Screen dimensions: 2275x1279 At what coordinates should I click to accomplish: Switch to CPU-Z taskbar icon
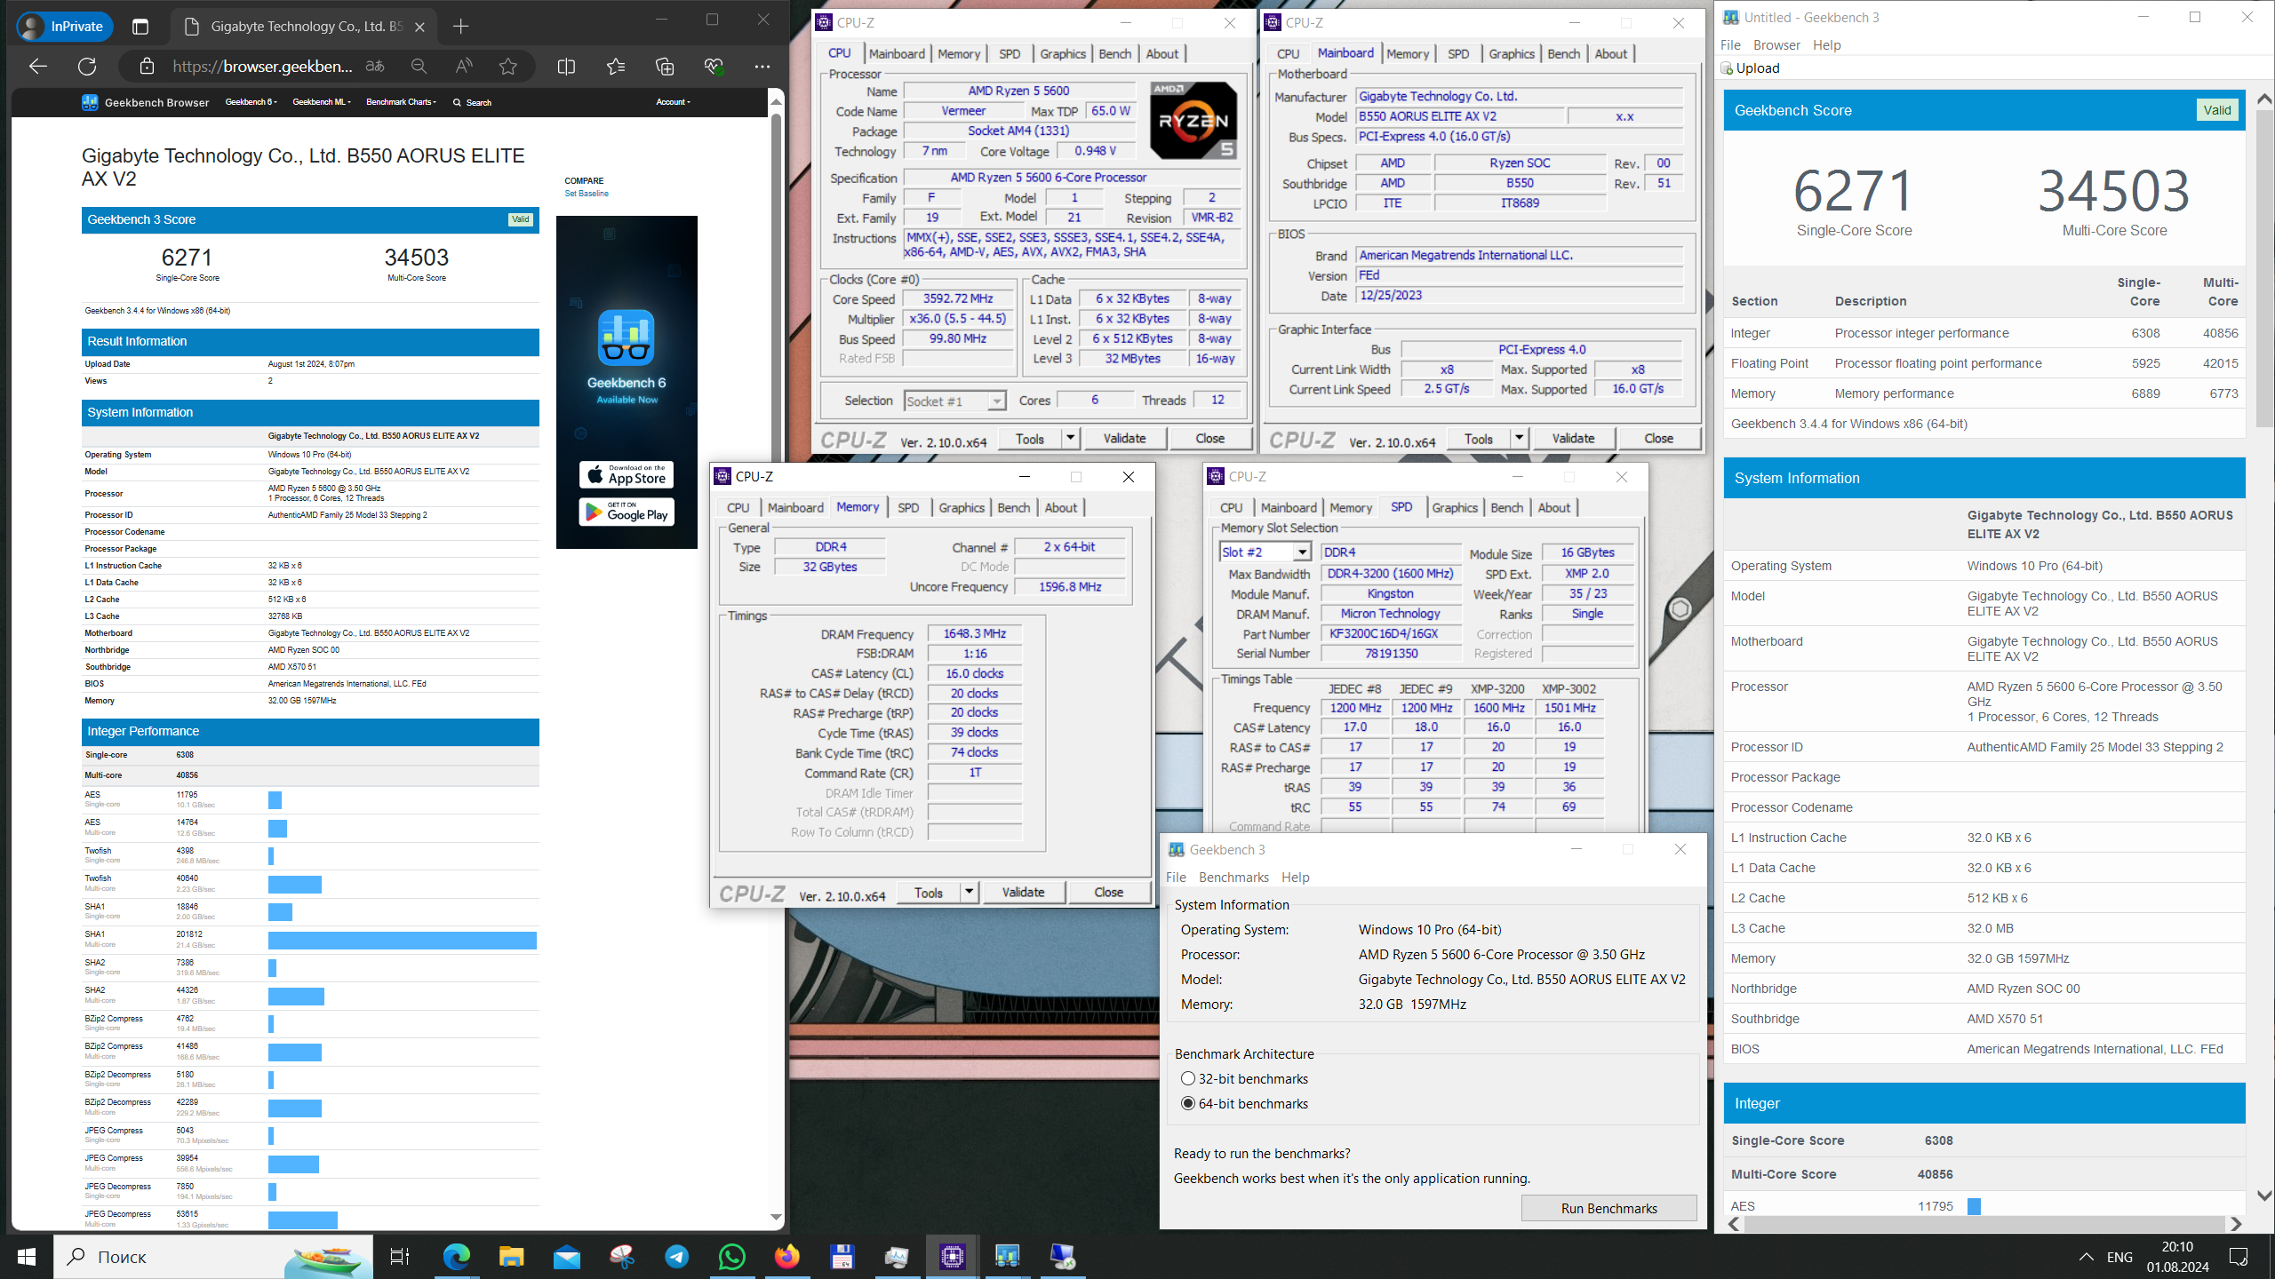[952, 1256]
